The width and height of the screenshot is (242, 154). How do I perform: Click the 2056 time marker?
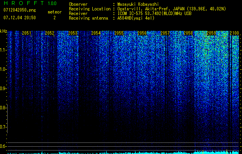[142, 33]
